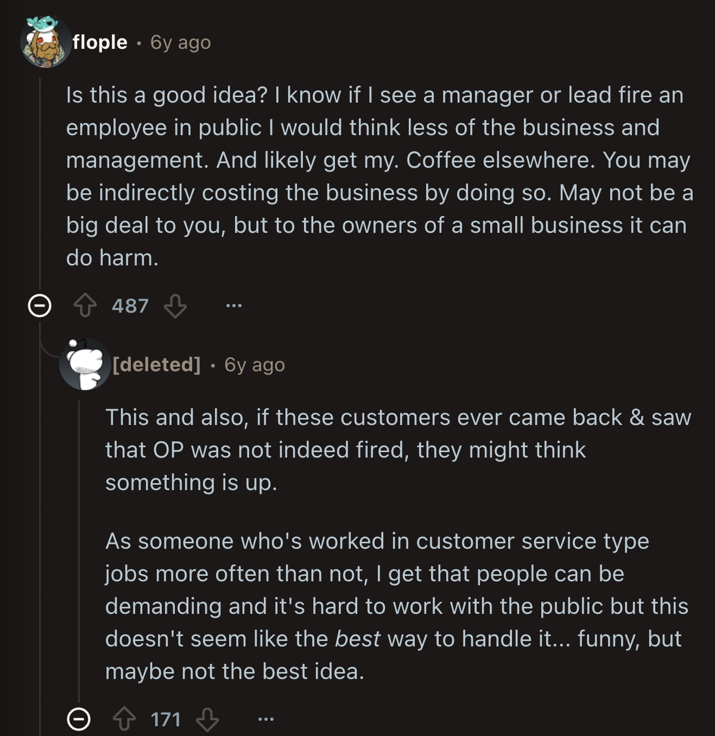Open more options on the deleted reply

[x=265, y=719]
